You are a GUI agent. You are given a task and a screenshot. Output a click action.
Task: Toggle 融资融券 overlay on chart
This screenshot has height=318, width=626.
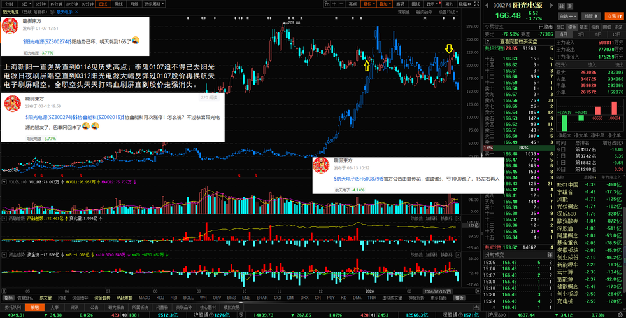424,12
